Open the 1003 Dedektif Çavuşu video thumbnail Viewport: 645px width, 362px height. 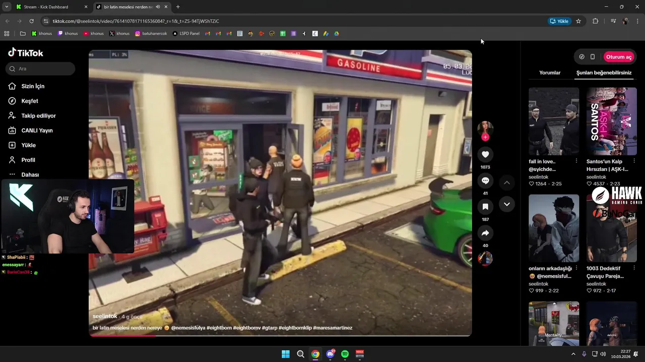point(611,228)
